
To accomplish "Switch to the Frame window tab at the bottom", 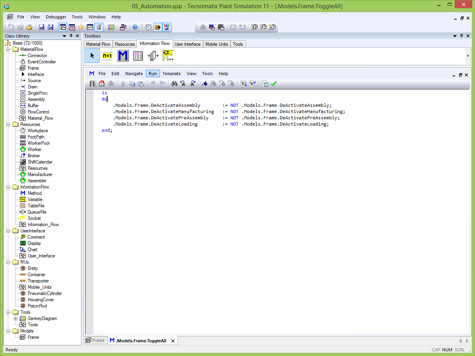I will coord(95,340).
